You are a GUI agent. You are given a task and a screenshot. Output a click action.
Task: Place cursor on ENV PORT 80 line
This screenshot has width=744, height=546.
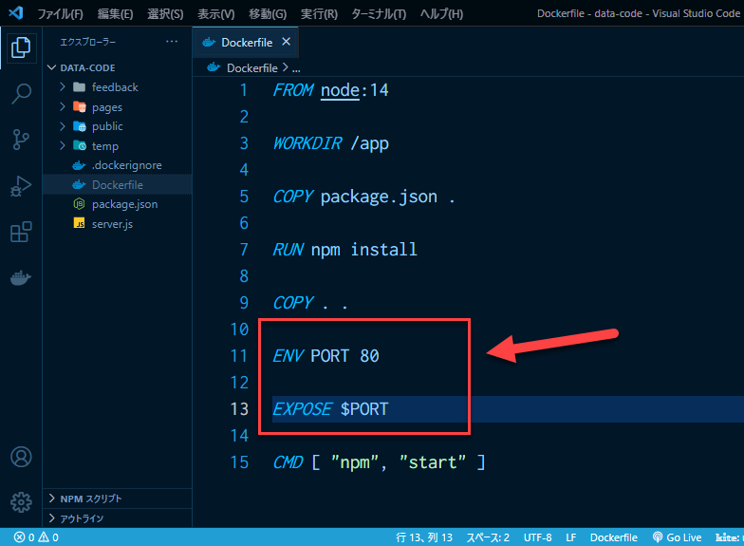[x=325, y=355]
